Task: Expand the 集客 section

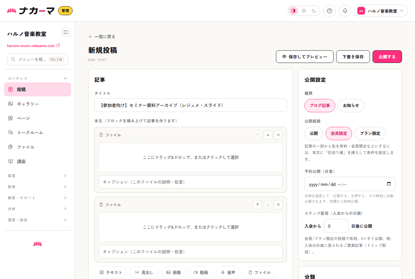Action: (x=37, y=176)
